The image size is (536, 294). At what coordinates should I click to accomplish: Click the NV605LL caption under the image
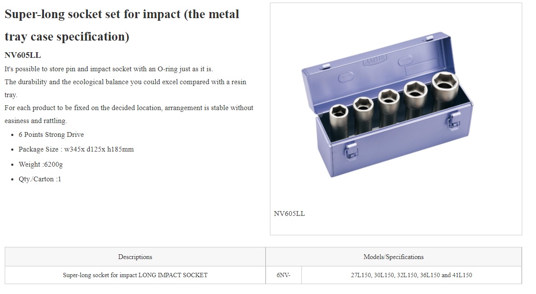pos(289,213)
